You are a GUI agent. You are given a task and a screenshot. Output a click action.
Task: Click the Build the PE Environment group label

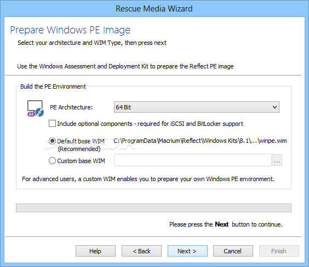[x=53, y=86]
